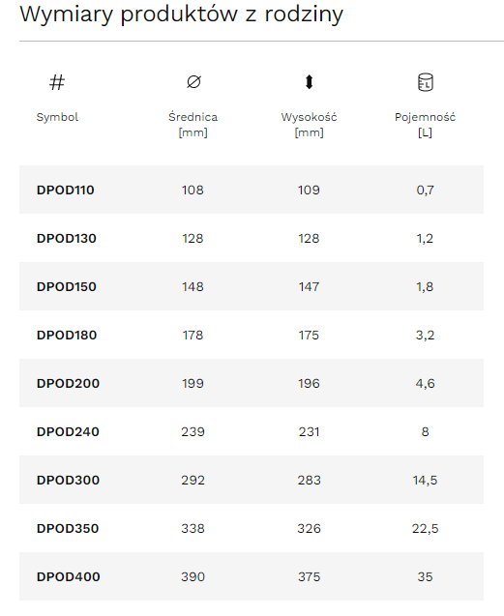Click the DPOD200 symbol
Viewport: 504px width, 616px height.
point(68,383)
